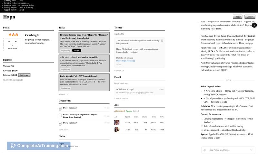258x154 pixels.
Task: Select the Engineering tag on rebrand task
Action: point(66,51)
